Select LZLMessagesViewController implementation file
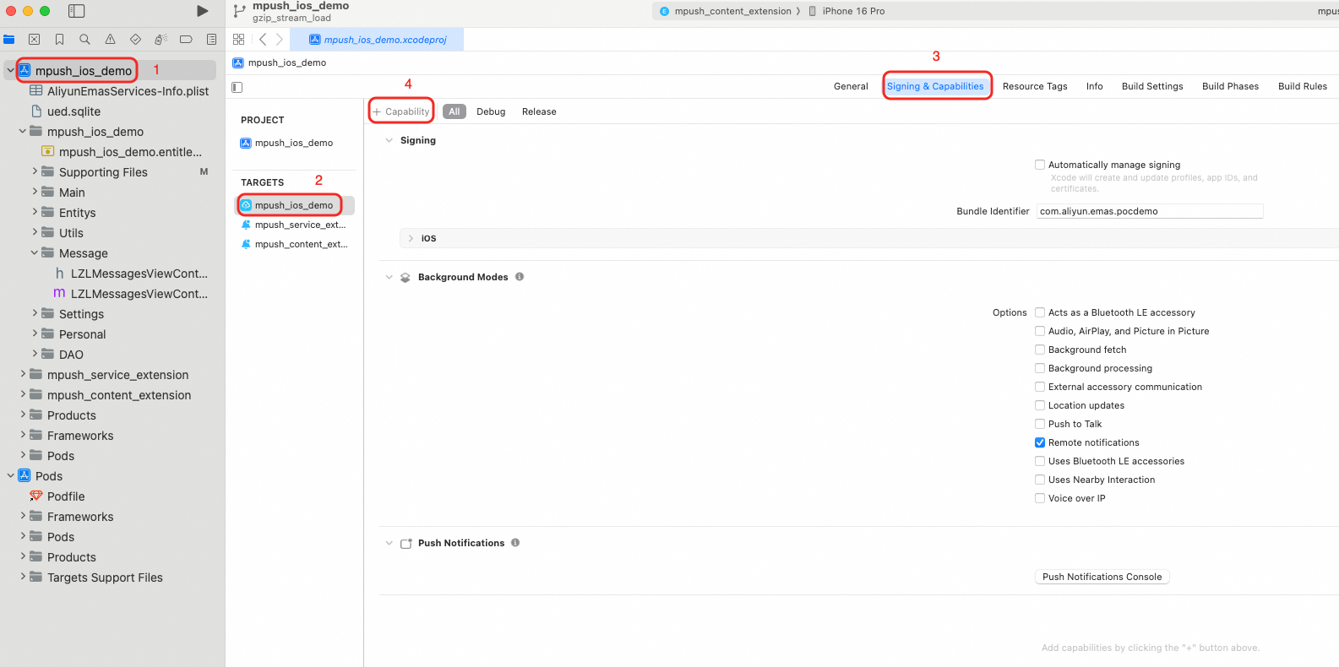The height and width of the screenshot is (667, 1339). click(x=139, y=294)
